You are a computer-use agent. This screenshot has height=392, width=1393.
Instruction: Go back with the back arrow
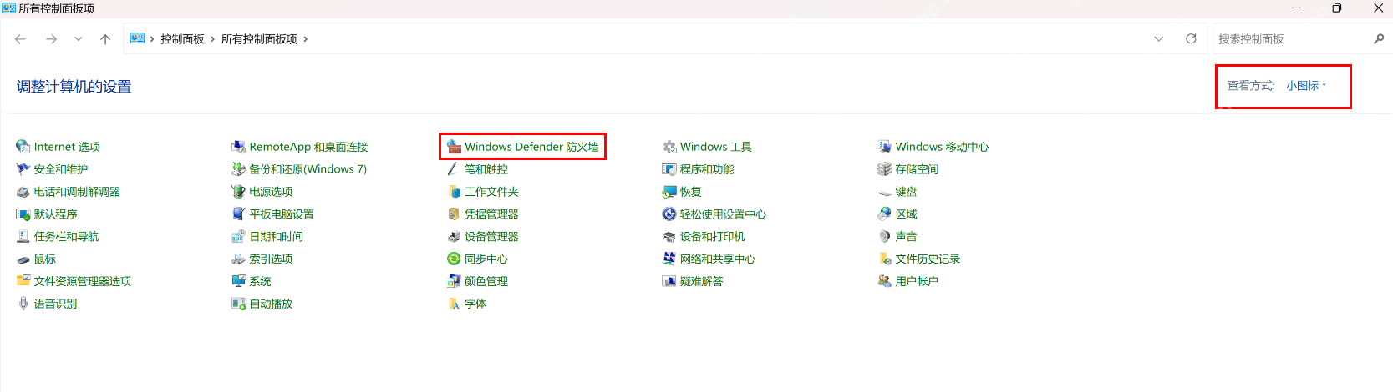(21, 39)
